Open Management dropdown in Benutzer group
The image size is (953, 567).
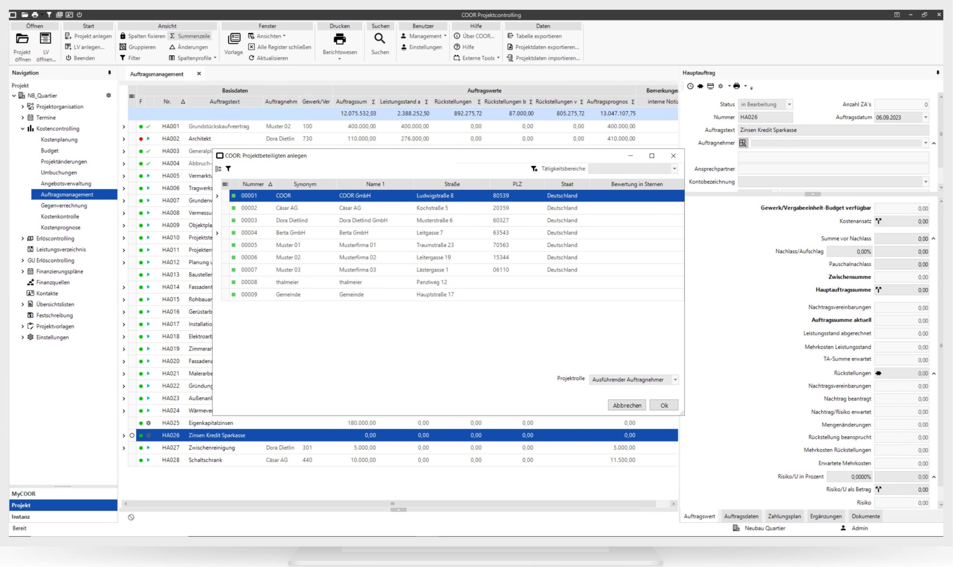point(423,36)
